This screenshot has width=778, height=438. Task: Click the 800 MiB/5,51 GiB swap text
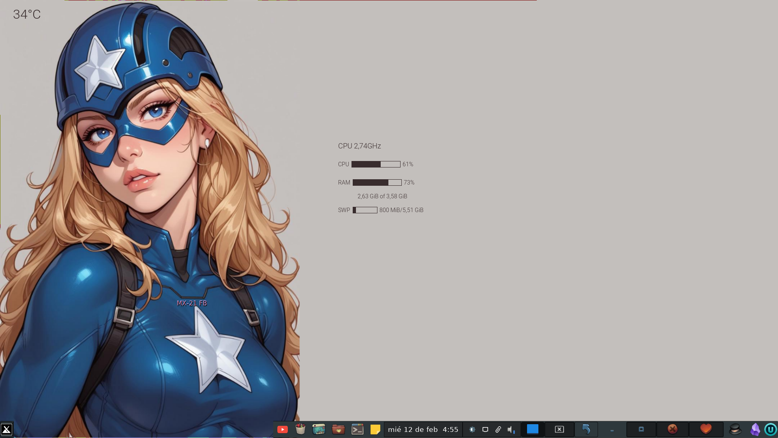click(x=401, y=210)
